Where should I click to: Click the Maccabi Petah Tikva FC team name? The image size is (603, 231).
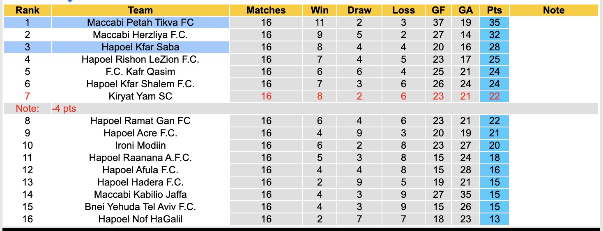click(140, 23)
